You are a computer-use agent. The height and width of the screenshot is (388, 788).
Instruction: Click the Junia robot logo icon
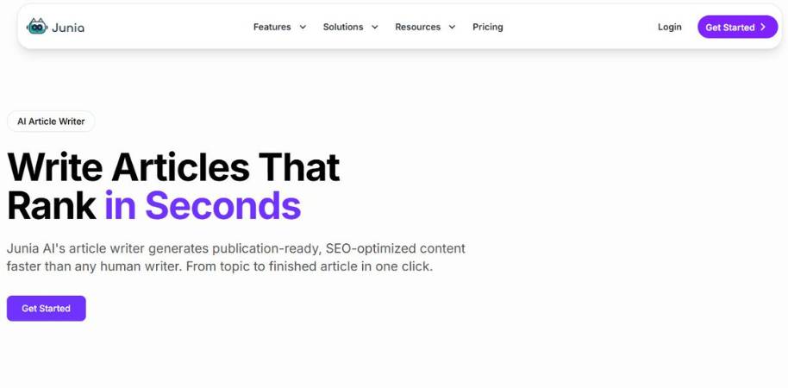coord(37,27)
